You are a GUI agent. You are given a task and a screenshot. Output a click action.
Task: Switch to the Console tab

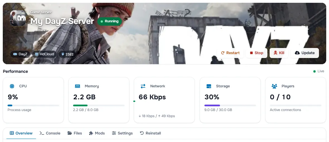click(x=50, y=133)
